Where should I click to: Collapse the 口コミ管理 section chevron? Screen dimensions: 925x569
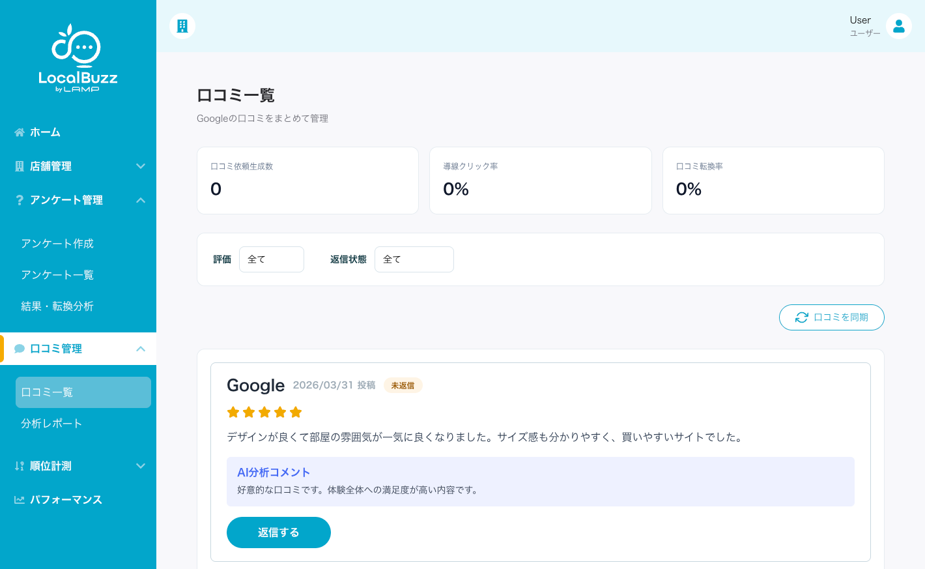[141, 349]
